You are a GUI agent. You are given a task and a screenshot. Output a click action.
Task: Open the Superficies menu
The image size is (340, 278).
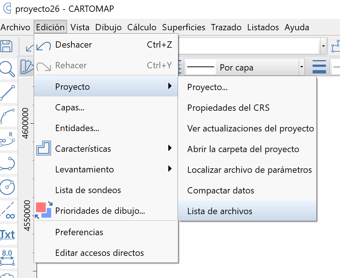tap(184, 27)
